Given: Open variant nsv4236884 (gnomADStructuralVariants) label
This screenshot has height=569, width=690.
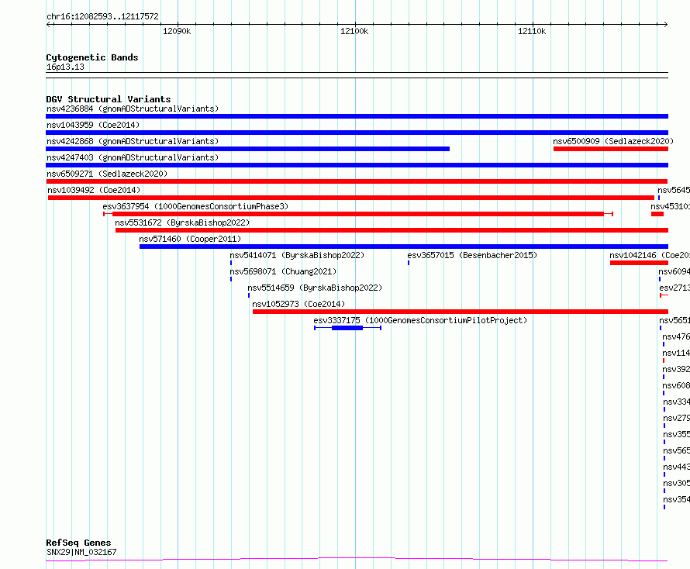Looking at the screenshot, I should tap(133, 109).
